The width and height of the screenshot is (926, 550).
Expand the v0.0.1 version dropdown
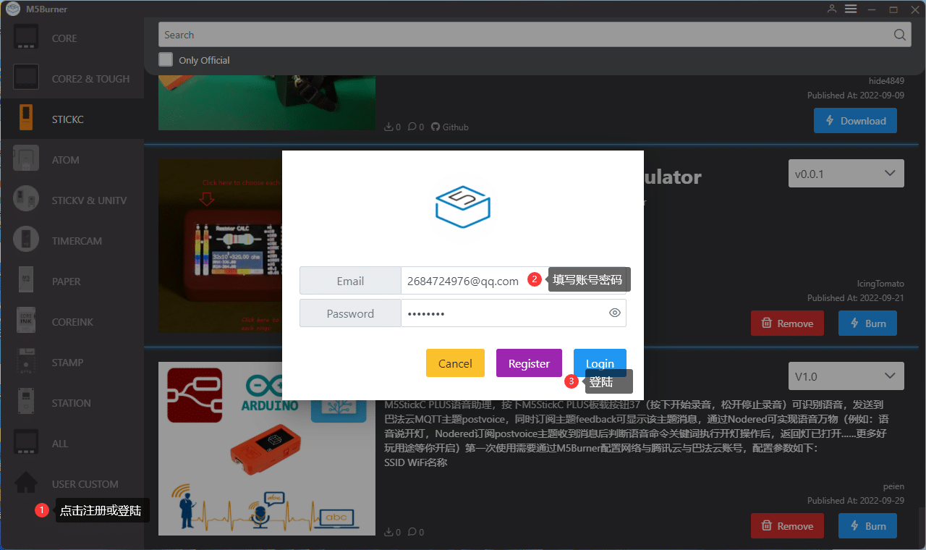tap(846, 174)
